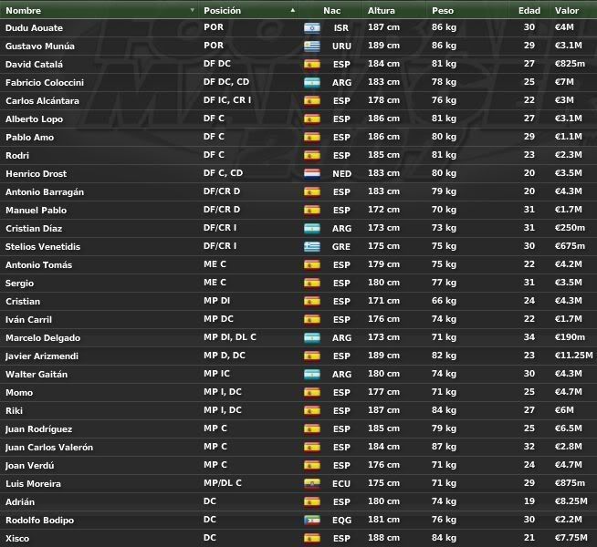Screen dimensions: 597x547
Task: Click the Spain flag for Alberto Lopo
Action: click(312, 119)
